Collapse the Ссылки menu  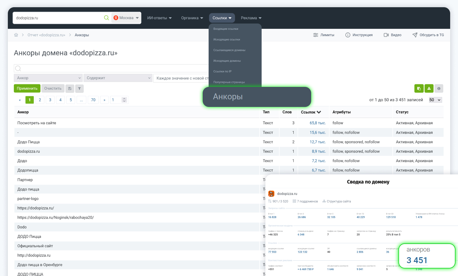[222, 18]
